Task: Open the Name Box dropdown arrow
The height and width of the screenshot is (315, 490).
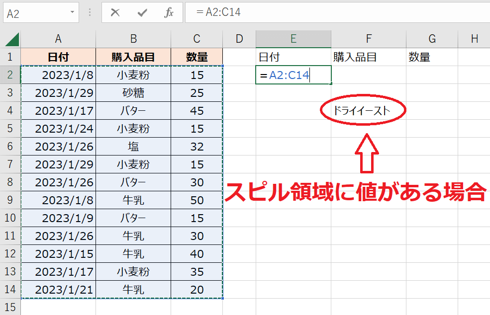Action: [73, 12]
